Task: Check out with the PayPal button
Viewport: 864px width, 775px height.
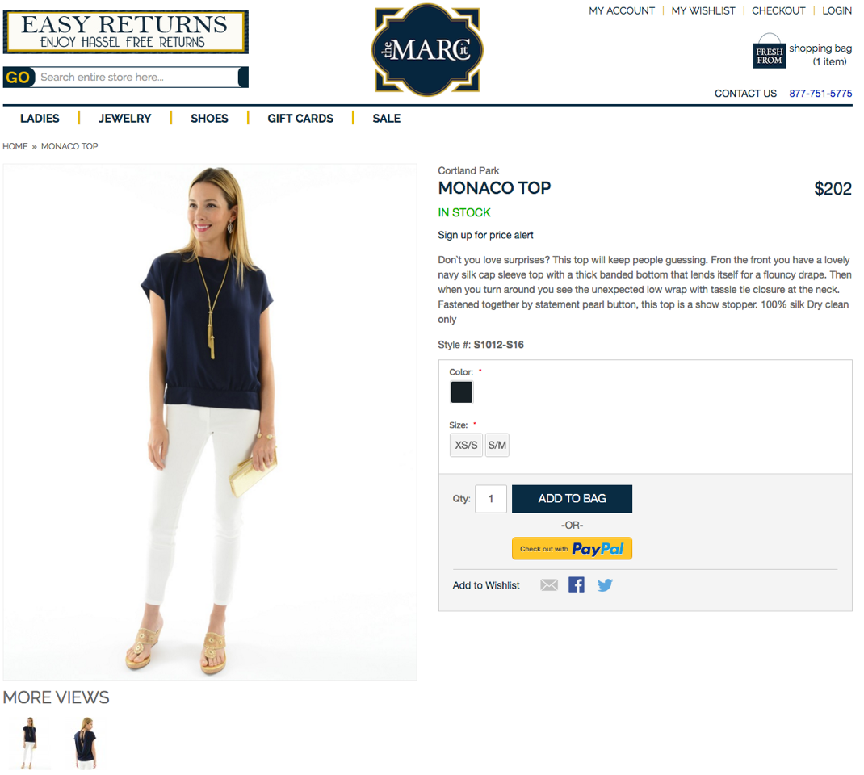Action: [572, 549]
